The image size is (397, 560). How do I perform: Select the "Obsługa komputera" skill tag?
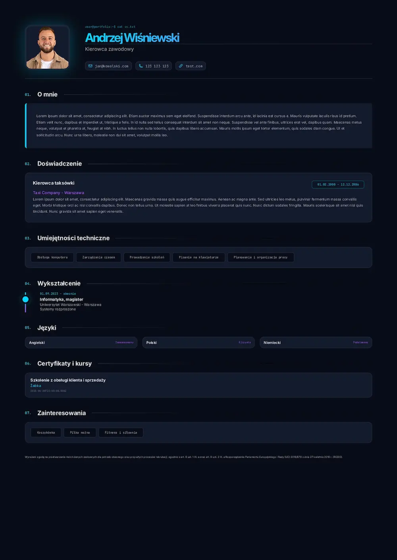click(52, 257)
